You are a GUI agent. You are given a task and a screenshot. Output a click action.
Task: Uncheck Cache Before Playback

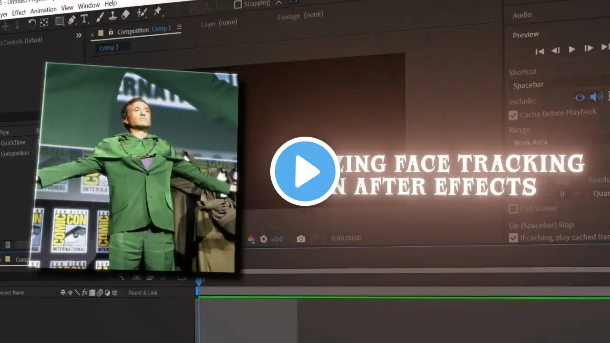(x=513, y=115)
